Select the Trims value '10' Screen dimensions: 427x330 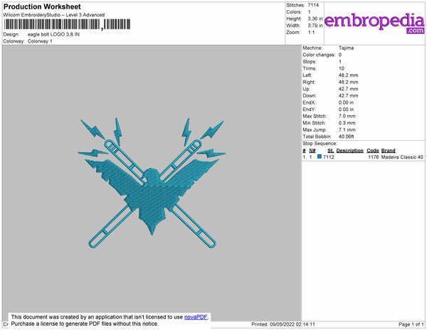342,68
